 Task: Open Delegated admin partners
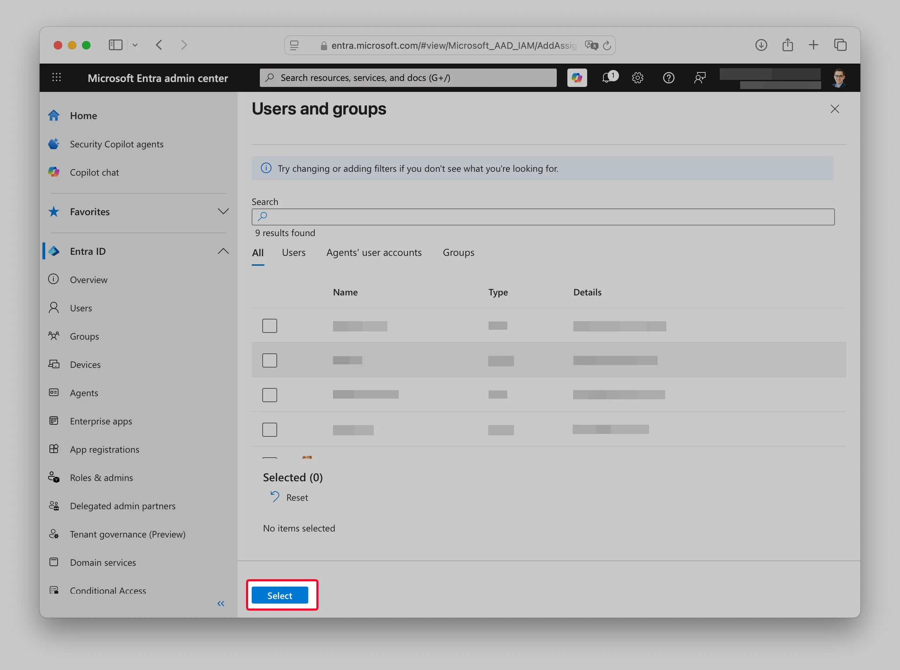tap(123, 506)
